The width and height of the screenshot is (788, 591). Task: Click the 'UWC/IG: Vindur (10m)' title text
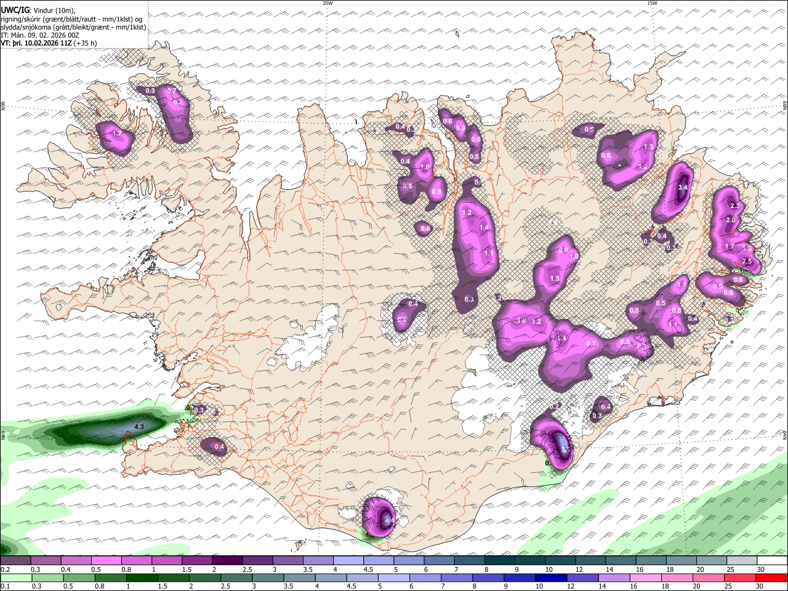pos(38,10)
